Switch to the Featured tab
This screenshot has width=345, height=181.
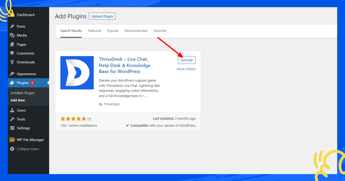(x=94, y=31)
